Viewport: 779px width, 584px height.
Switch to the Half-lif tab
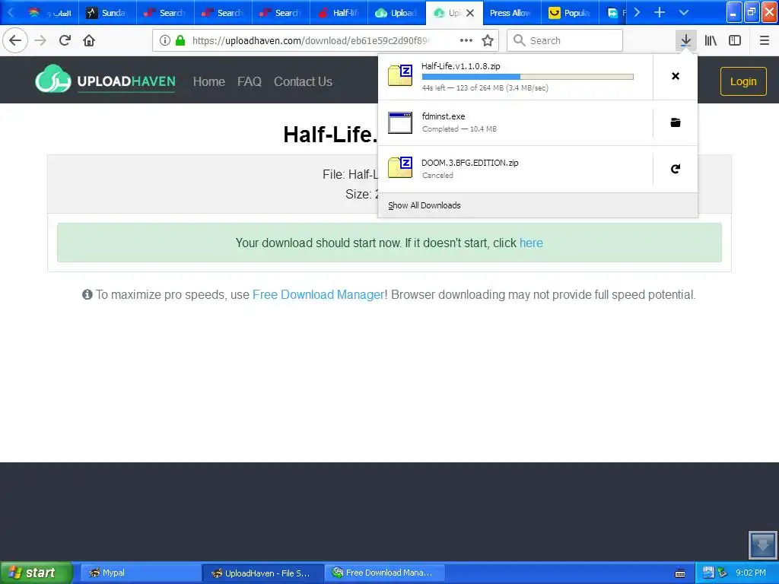(339, 13)
